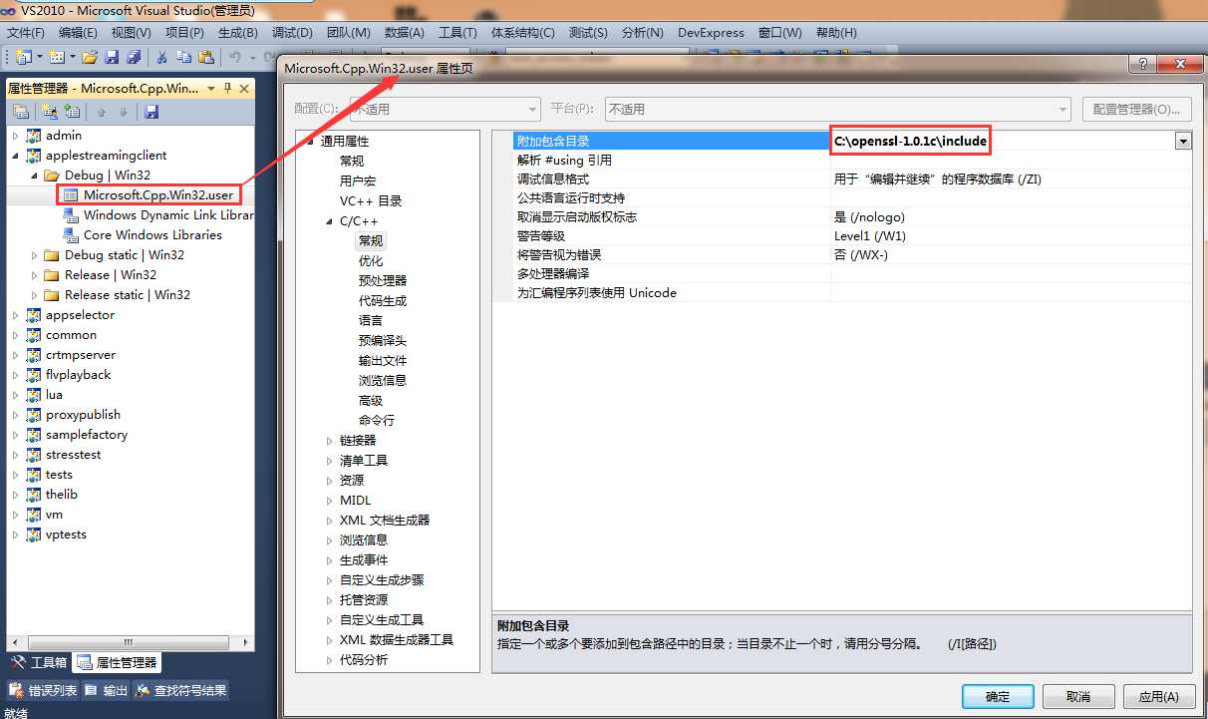The image size is (1208, 719).
Task: Click the Paste clipboard icon
Action: (206, 57)
